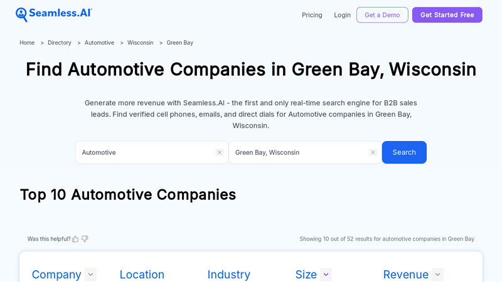Click the Company column header text
This screenshot has height=282, width=502.
coord(56,274)
